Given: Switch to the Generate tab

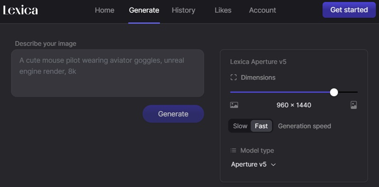Looking at the screenshot, I should pos(144,10).
